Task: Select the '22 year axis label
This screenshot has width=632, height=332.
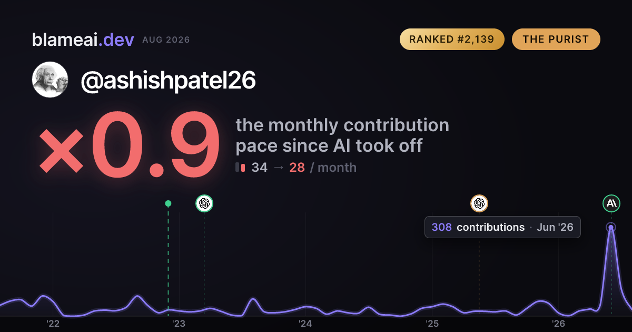Action: point(53,324)
